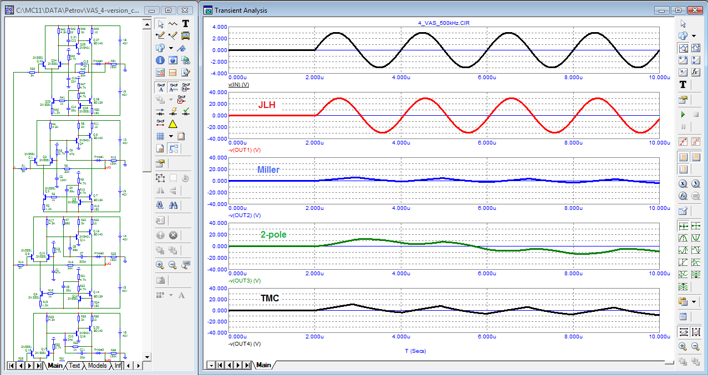Click the TMC plot annotation
Image resolution: width=708 pixels, height=375 pixels.
pyautogui.click(x=269, y=299)
